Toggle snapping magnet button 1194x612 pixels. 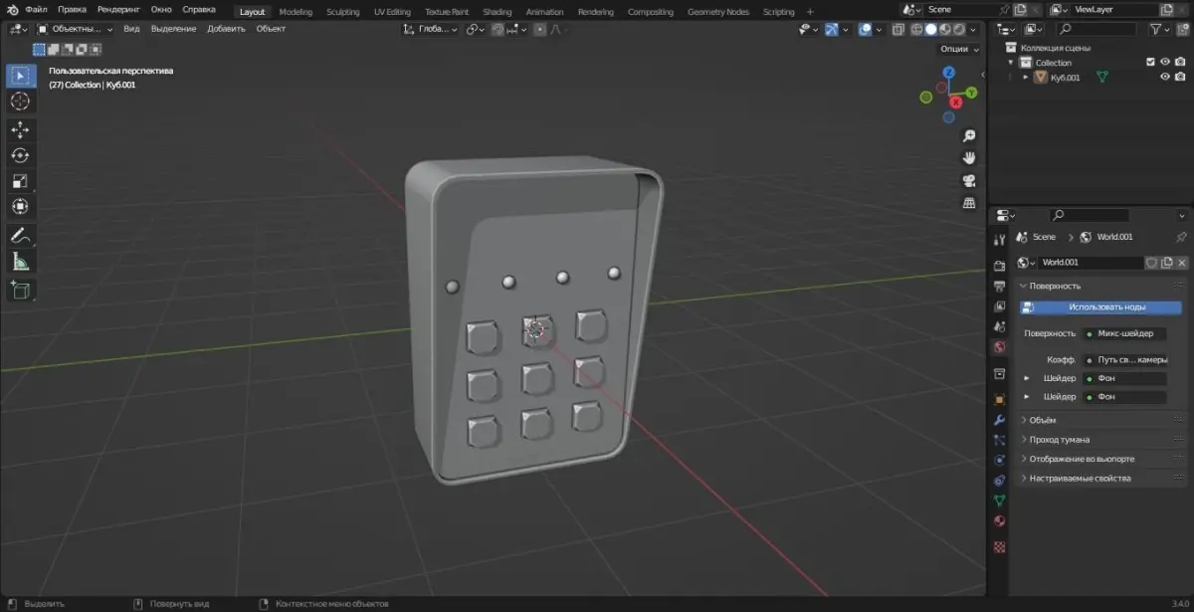(x=498, y=29)
